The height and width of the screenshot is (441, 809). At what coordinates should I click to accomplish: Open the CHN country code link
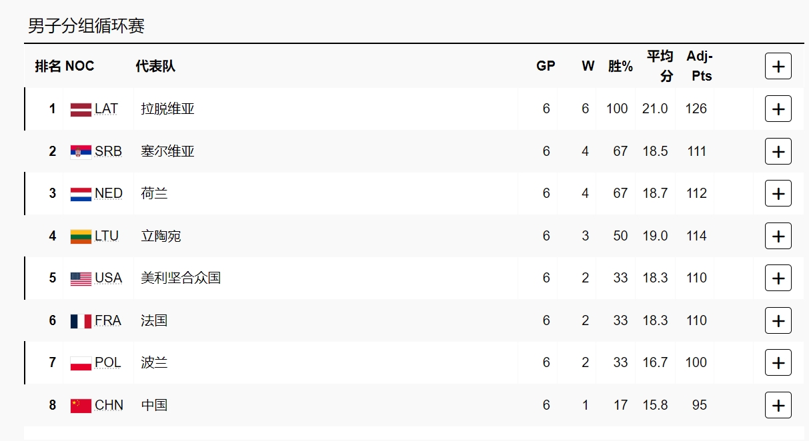109,405
